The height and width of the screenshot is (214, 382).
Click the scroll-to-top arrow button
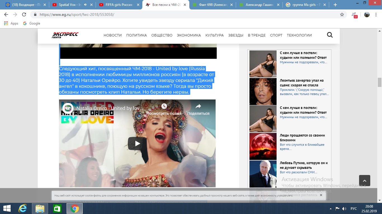365,181
